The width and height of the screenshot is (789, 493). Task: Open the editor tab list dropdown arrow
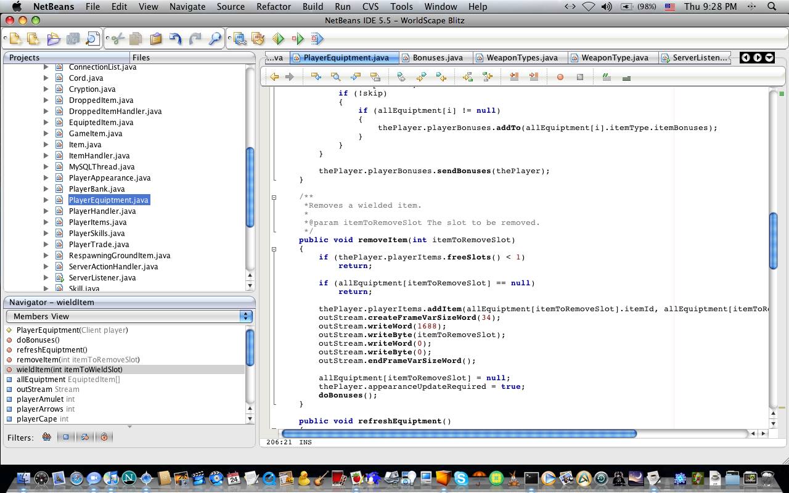pos(769,57)
